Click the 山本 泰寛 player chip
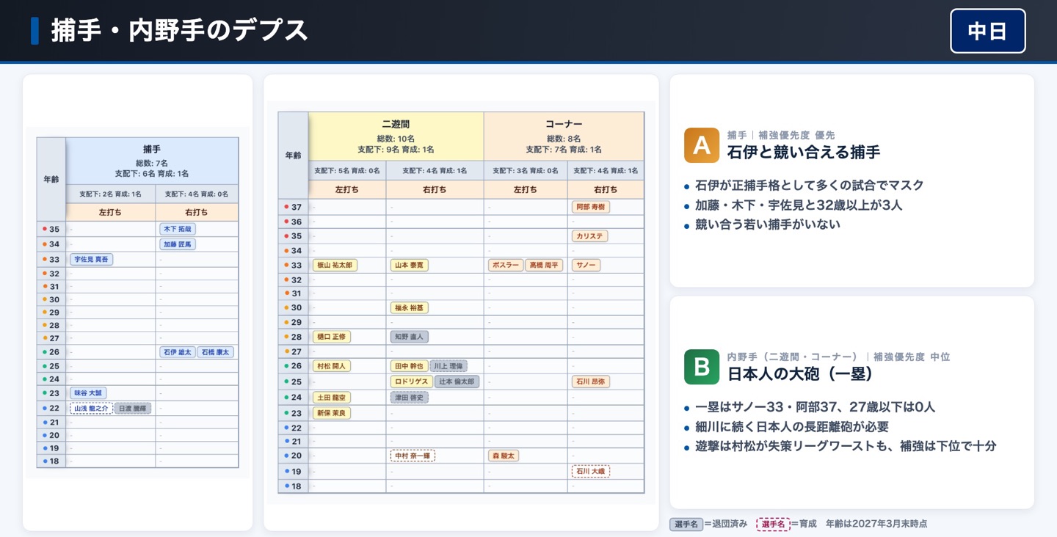 [x=410, y=265]
